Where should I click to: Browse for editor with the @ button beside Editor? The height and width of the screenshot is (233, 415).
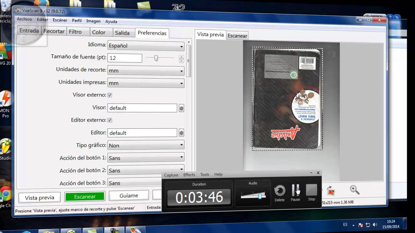[x=181, y=133]
